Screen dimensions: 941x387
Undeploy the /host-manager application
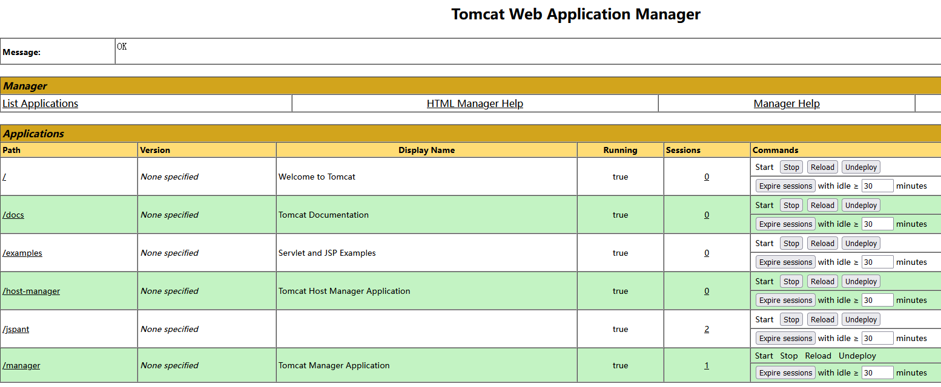point(861,281)
